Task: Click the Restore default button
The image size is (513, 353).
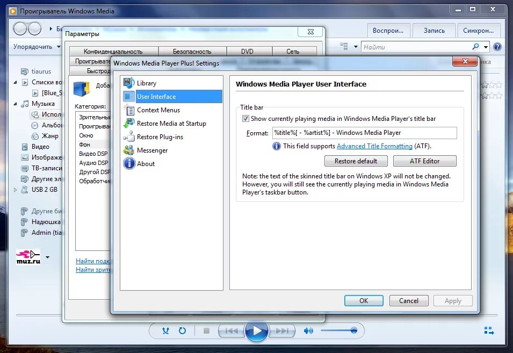Action: 356,161
